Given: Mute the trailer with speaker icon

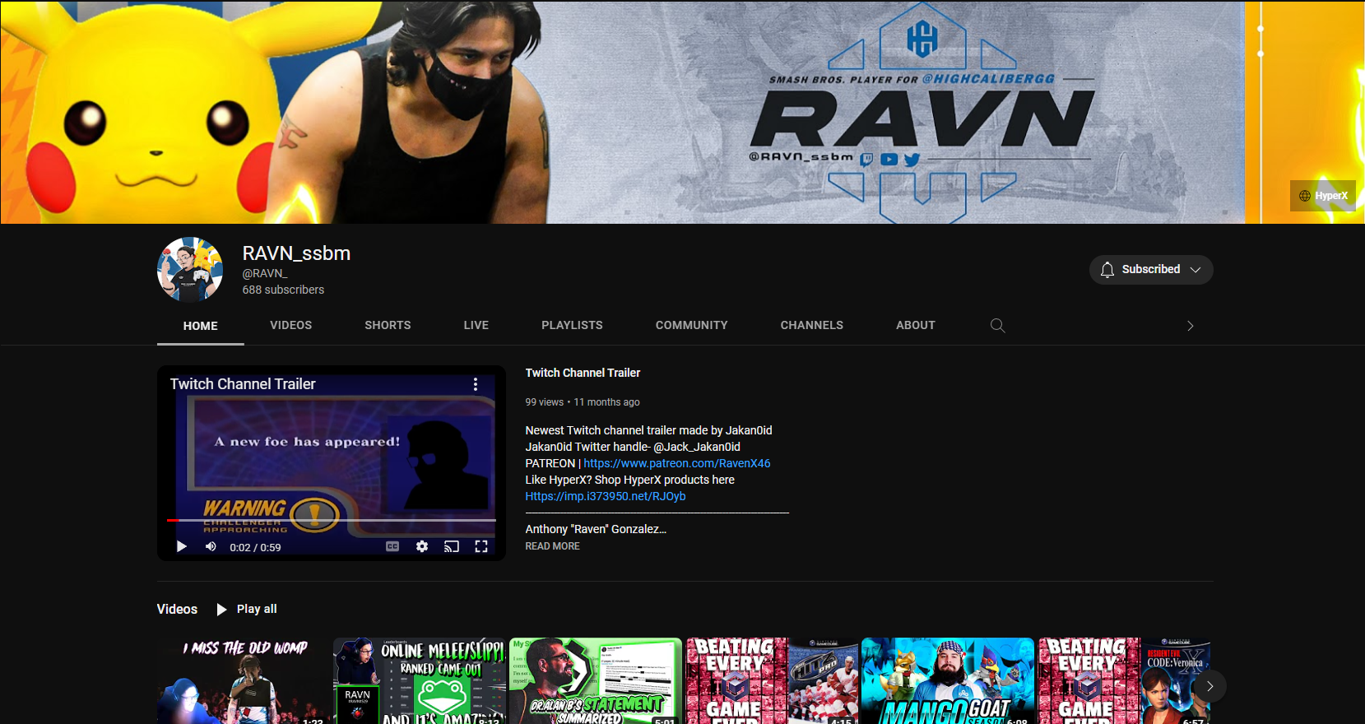Looking at the screenshot, I should tap(211, 546).
